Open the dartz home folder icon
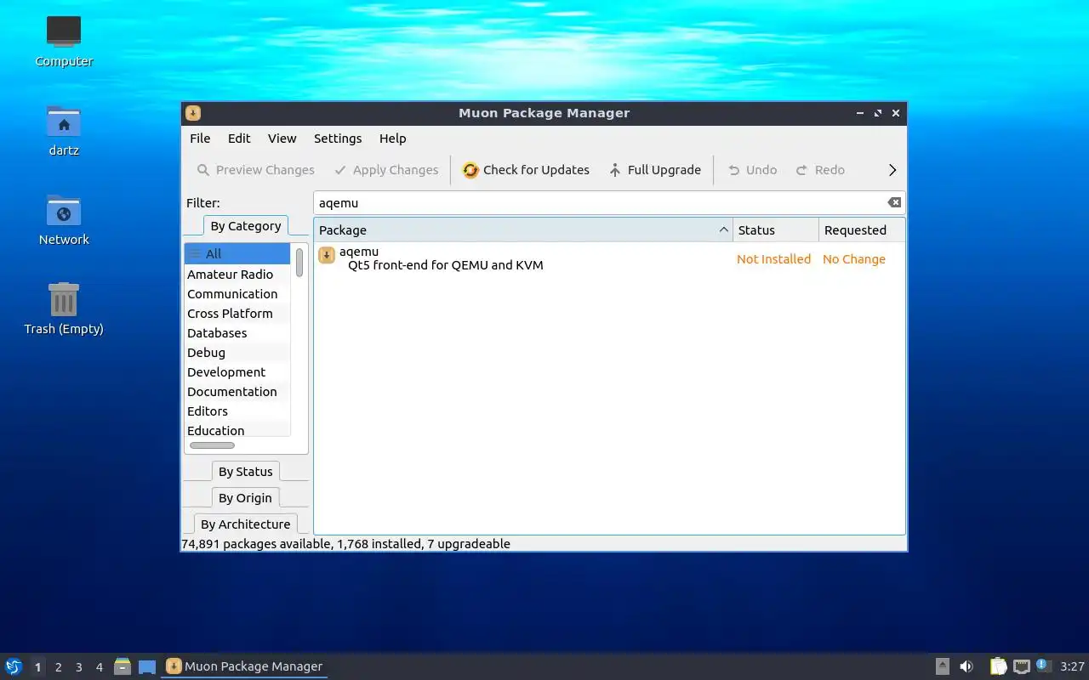 [x=64, y=131]
